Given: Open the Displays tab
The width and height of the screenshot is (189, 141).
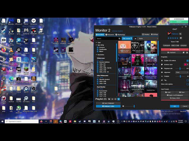Looking at the screenshot, I should [x=146, y=34].
